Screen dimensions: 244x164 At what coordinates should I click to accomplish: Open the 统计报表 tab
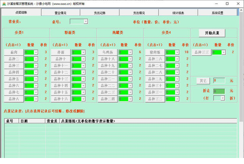point(178,13)
